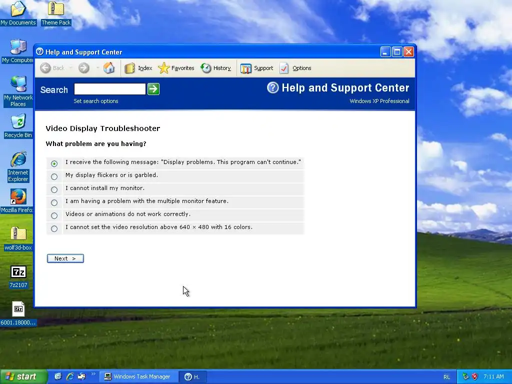The image size is (512, 384).
Task: Select the multiple monitor feature problem option
Action: pos(54,203)
